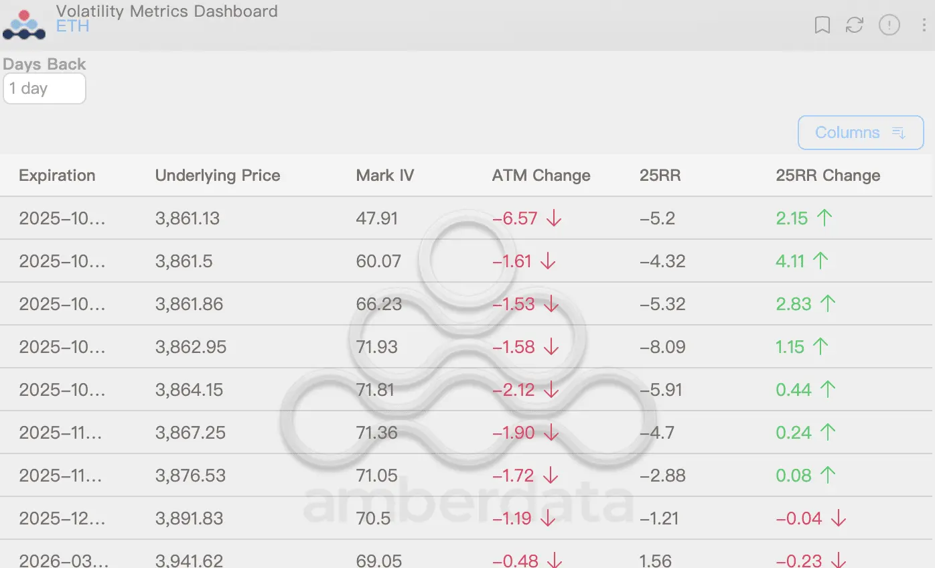
Task: Click the red down arrow beside -6.57
Action: click(553, 218)
